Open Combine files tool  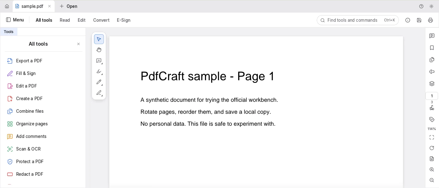[x=43, y=111]
